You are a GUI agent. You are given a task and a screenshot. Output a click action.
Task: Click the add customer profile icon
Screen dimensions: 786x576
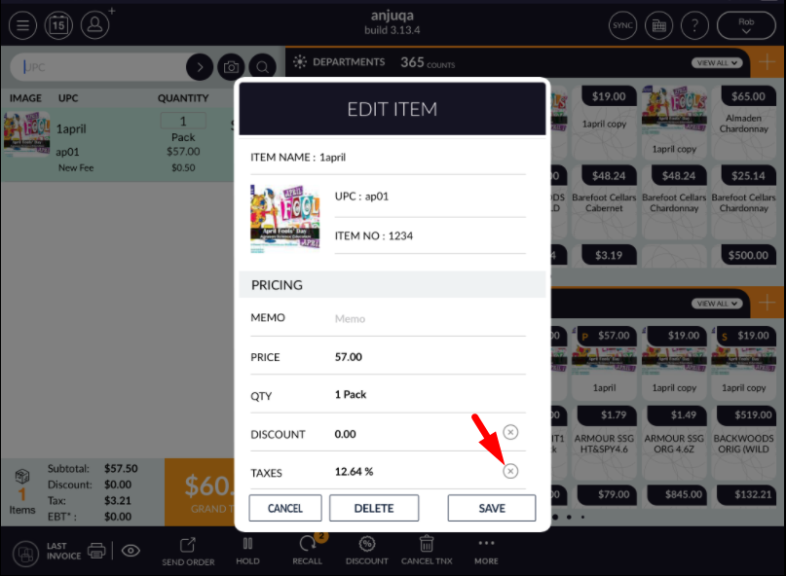click(95, 25)
